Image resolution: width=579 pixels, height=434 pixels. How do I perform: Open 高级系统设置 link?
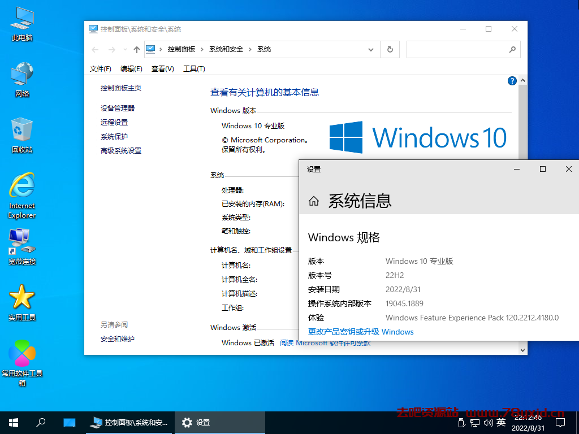point(121,150)
